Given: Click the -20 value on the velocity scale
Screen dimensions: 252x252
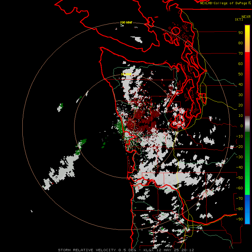Looking at the screenshot, I should (x=239, y=147).
